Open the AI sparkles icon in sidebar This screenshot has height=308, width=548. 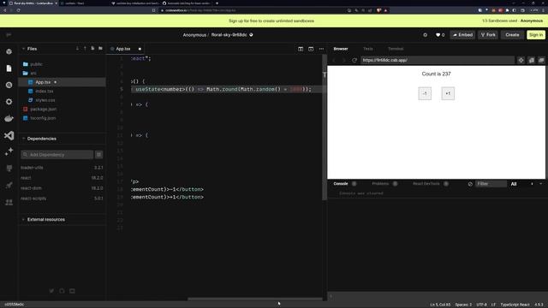(9, 151)
